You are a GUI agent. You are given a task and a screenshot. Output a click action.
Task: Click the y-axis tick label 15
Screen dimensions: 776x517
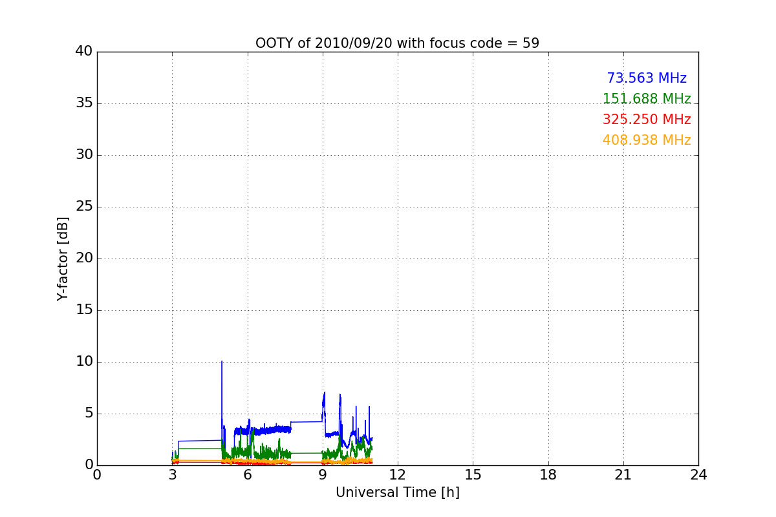click(84, 310)
